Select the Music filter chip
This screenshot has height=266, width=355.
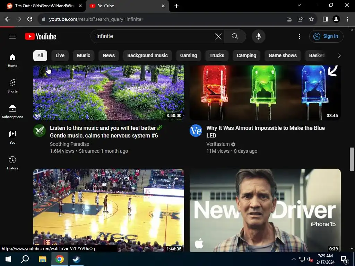pyautogui.click(x=84, y=56)
